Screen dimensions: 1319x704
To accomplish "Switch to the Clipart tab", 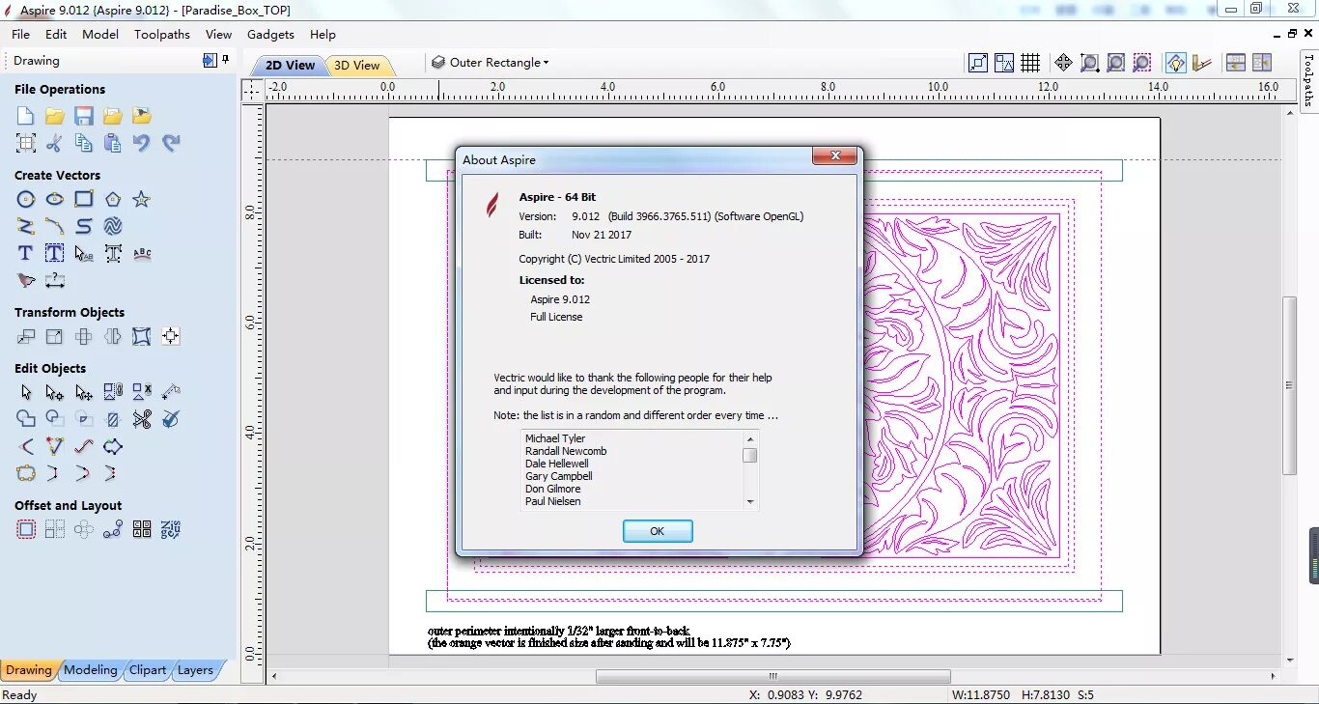I will click(x=148, y=670).
